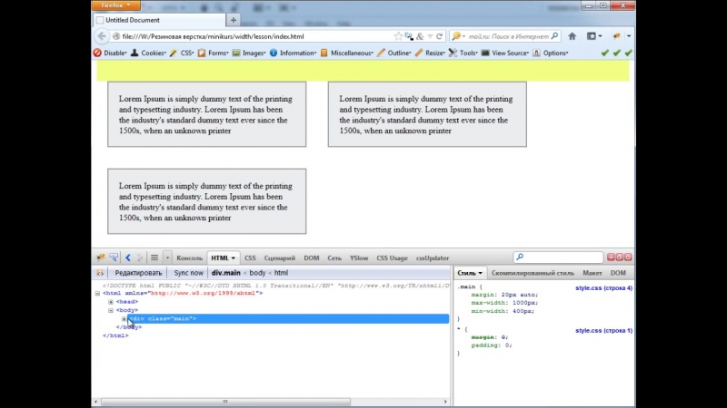Screen dimensions: 727x408
Task: Toggle the Firebug command line icon
Action: coord(154,257)
